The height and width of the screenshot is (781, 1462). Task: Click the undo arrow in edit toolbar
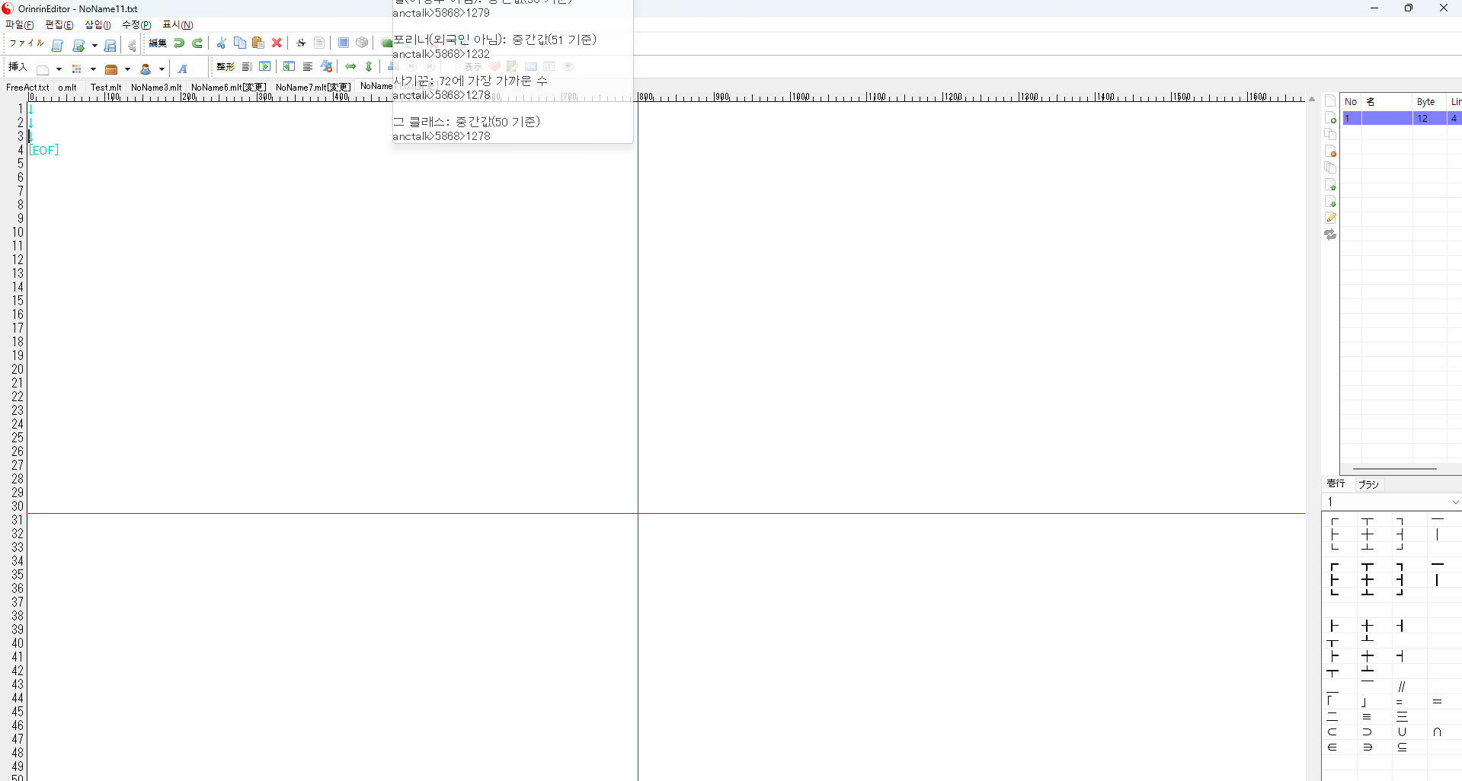[179, 43]
